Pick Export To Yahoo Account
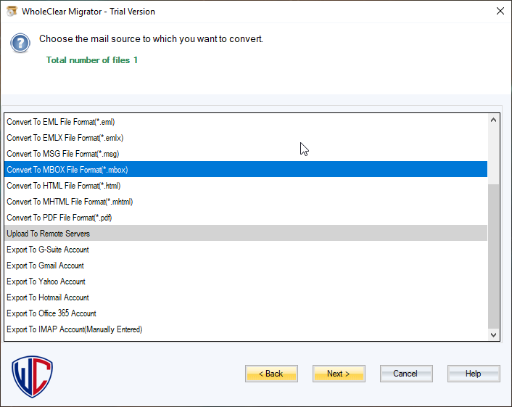The image size is (512, 407). click(46, 281)
